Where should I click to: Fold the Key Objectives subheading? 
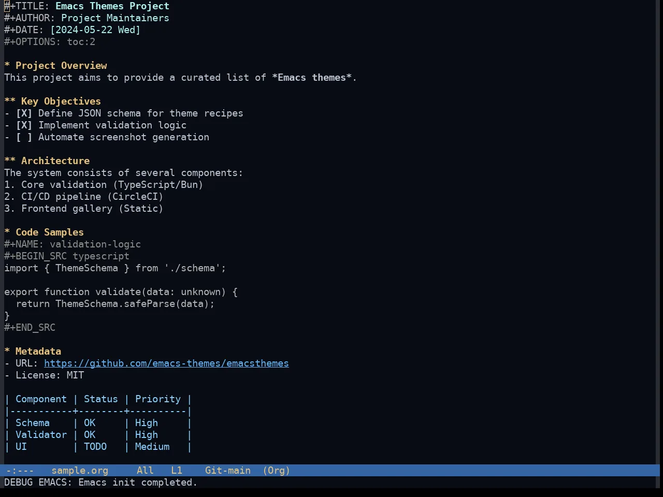click(x=52, y=101)
